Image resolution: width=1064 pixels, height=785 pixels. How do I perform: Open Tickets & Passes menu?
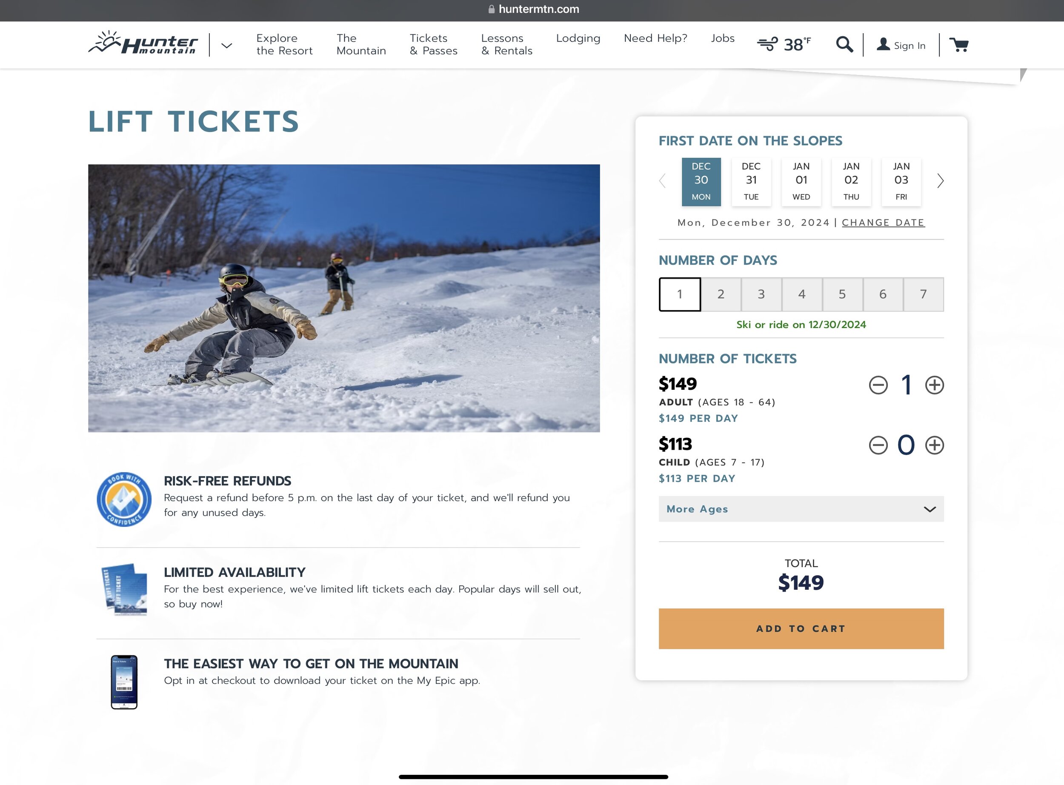point(433,44)
